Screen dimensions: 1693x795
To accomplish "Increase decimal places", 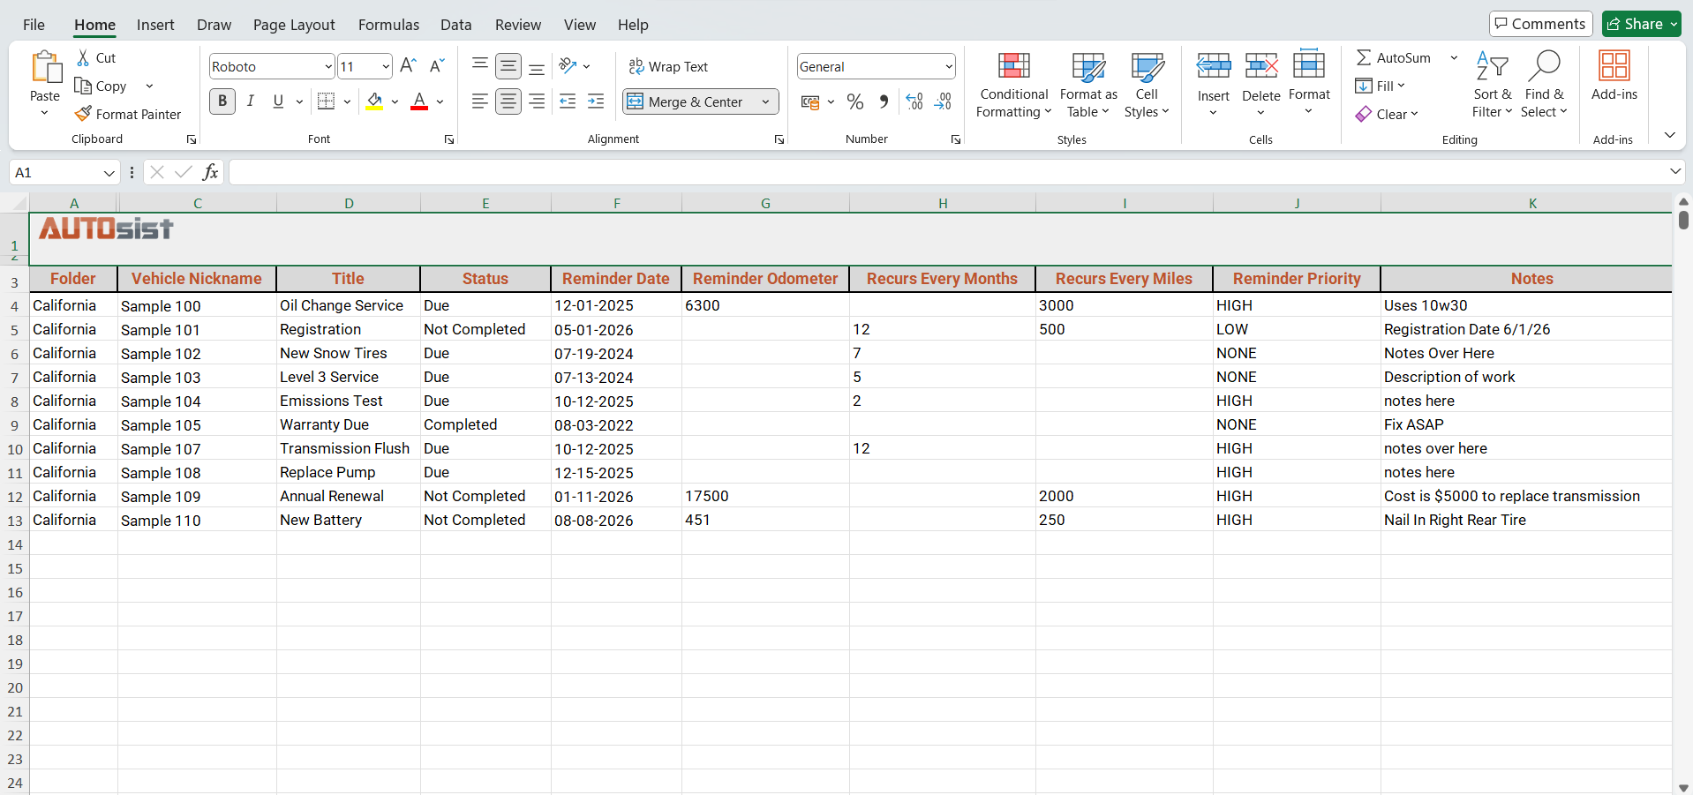I will 914,101.
